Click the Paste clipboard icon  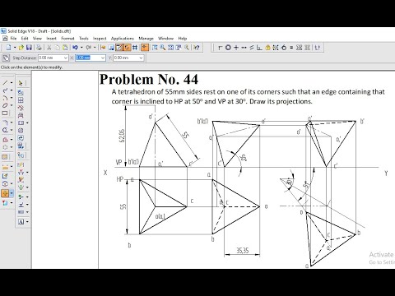pos(65,48)
